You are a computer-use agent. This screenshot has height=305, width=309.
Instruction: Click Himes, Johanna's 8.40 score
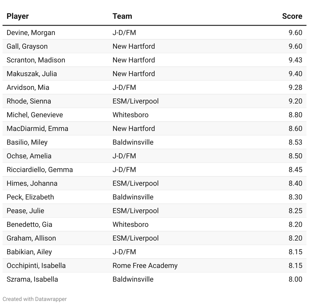[x=295, y=183]
